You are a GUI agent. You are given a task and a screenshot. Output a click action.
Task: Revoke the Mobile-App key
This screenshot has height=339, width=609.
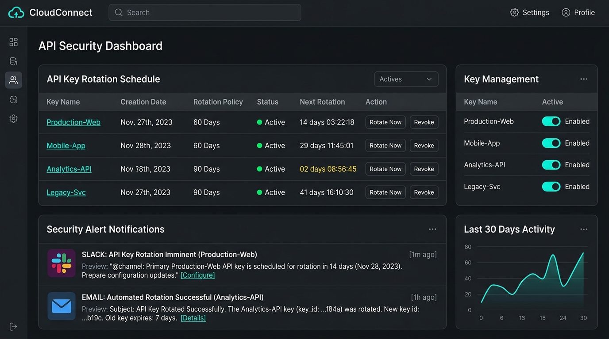(424, 146)
